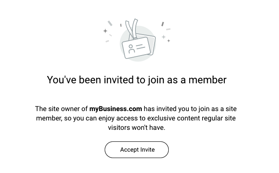Click the confetti dash at upper left
279x173 pixels.
(x=110, y=23)
